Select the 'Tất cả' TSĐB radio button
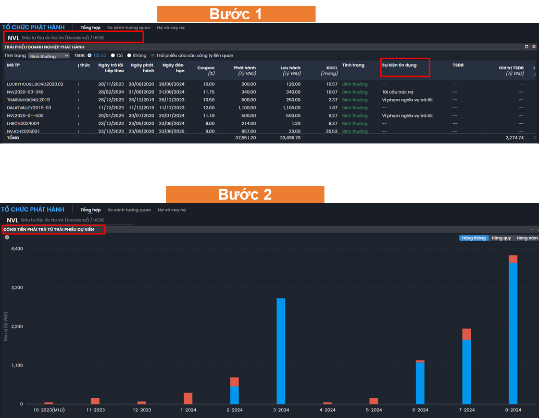 (x=90, y=56)
